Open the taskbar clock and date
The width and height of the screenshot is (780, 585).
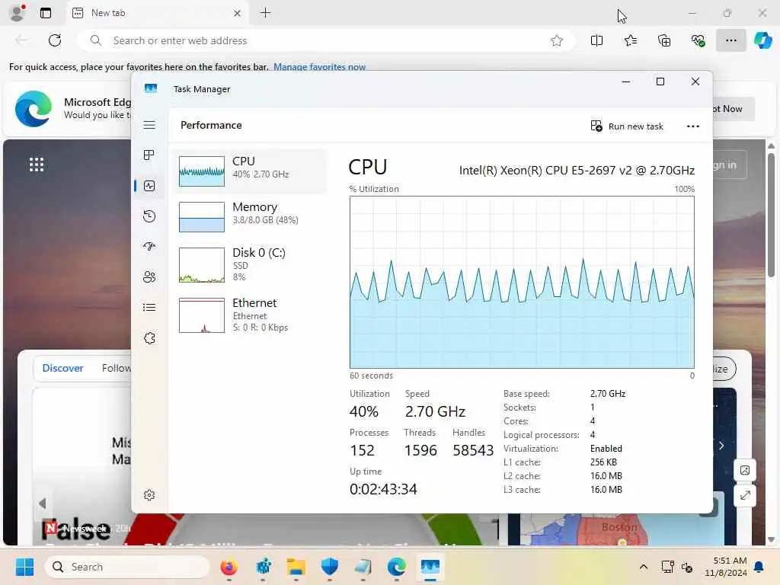click(x=726, y=567)
